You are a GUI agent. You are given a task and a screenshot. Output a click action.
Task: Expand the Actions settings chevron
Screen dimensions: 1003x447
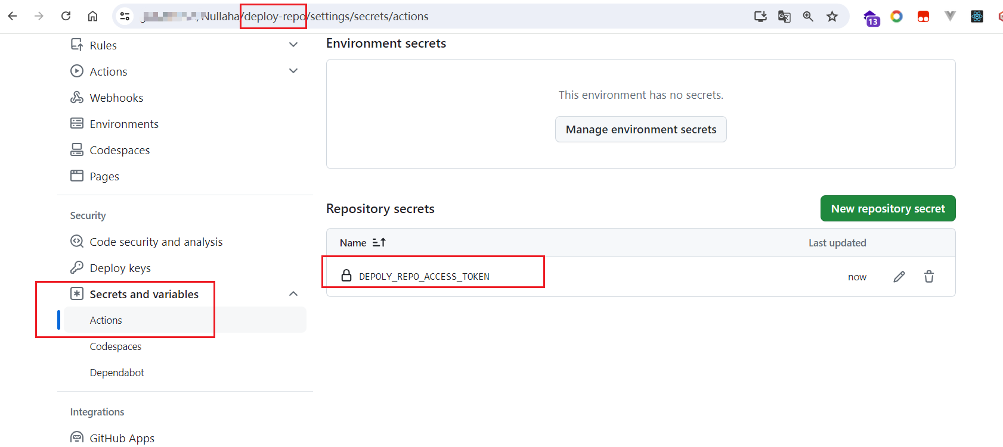tap(293, 71)
